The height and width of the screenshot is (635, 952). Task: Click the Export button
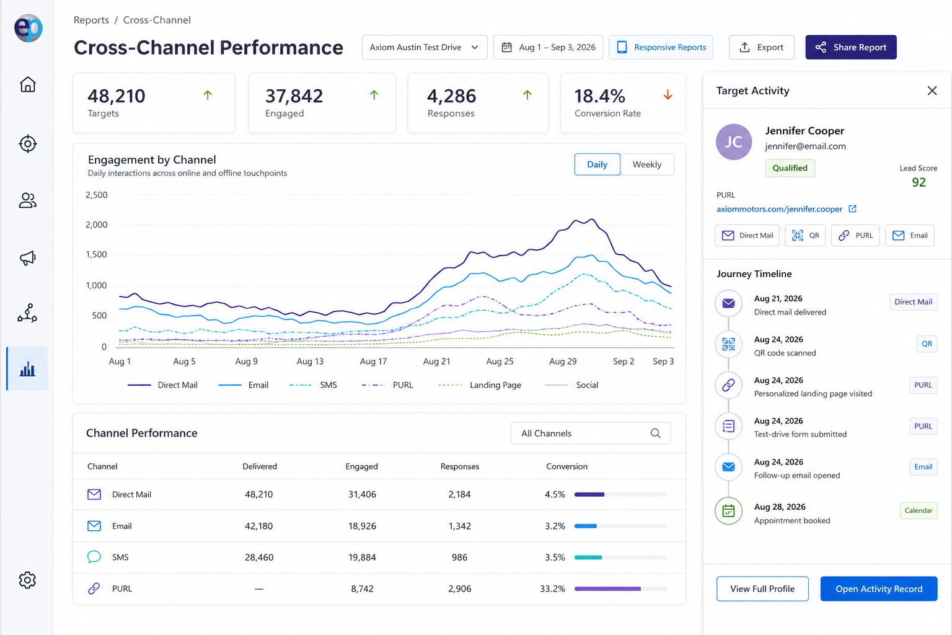click(762, 47)
